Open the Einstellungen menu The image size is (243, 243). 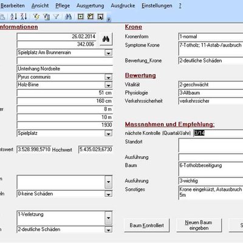pyautogui.click(x=157, y=5)
